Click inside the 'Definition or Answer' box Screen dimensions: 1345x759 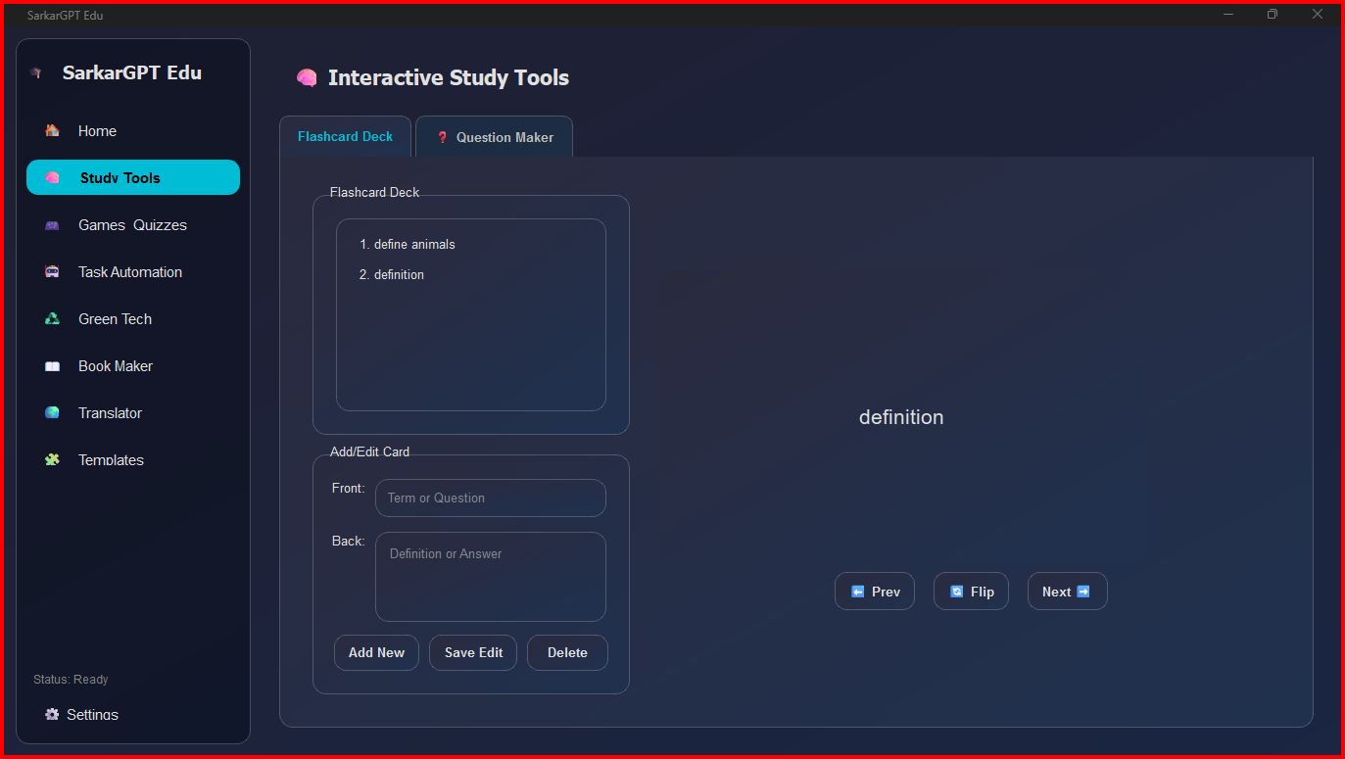click(490, 576)
